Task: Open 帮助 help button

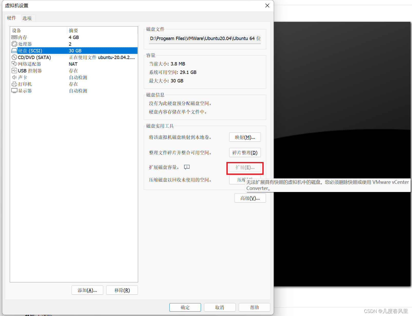Action: pos(254,308)
